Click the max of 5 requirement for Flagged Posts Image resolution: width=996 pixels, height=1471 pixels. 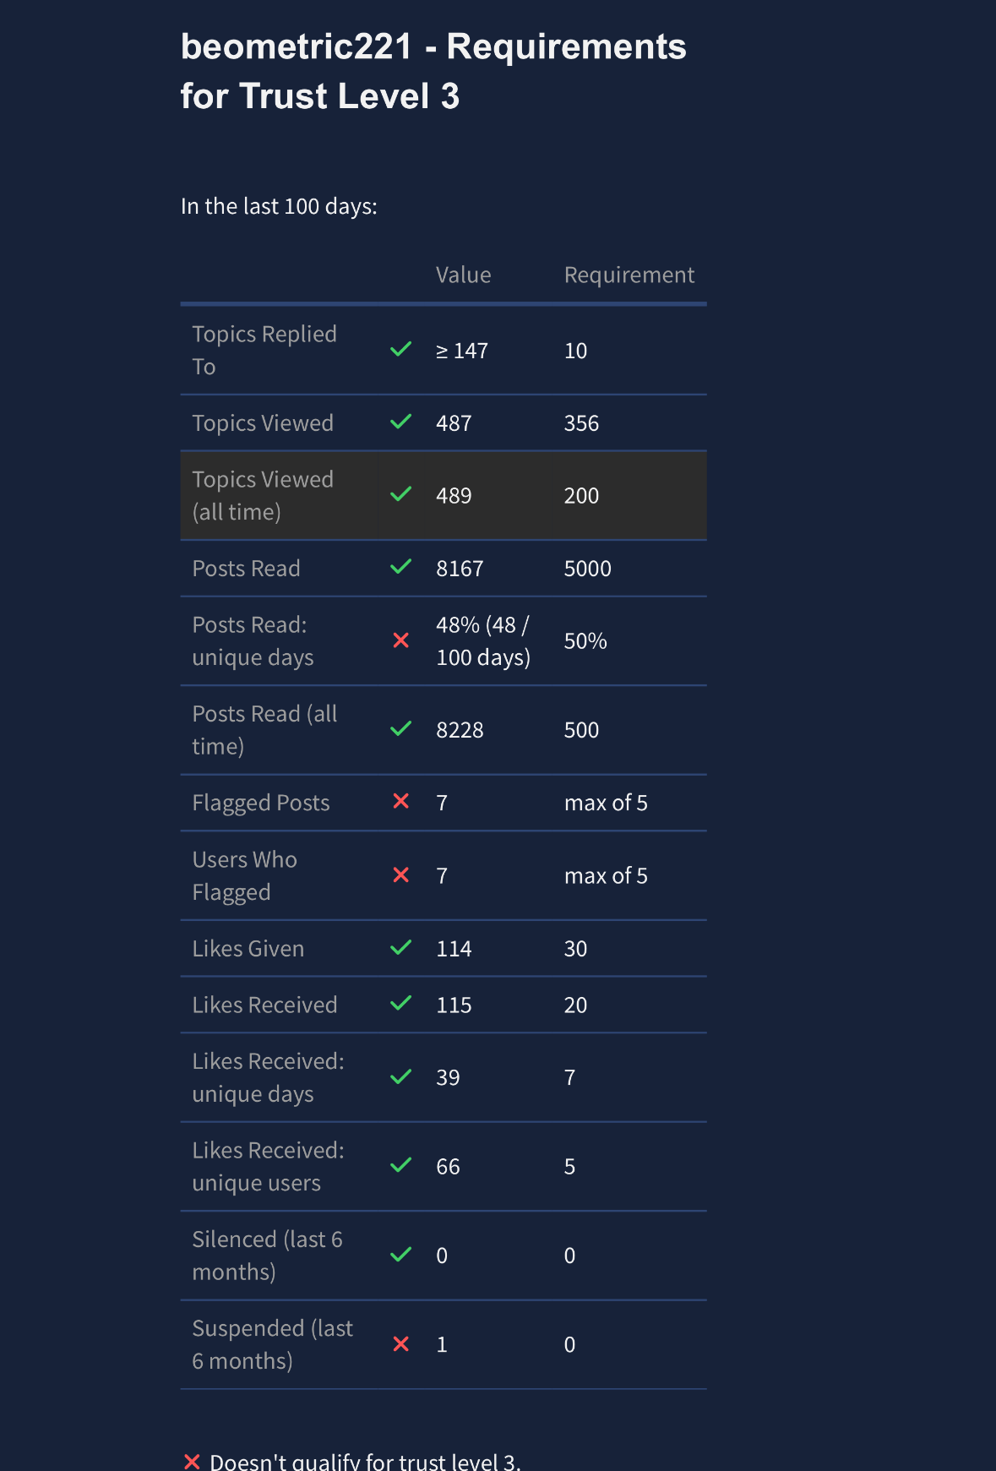pos(606,803)
